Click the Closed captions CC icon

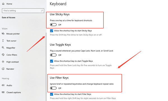(x=3, y=92)
